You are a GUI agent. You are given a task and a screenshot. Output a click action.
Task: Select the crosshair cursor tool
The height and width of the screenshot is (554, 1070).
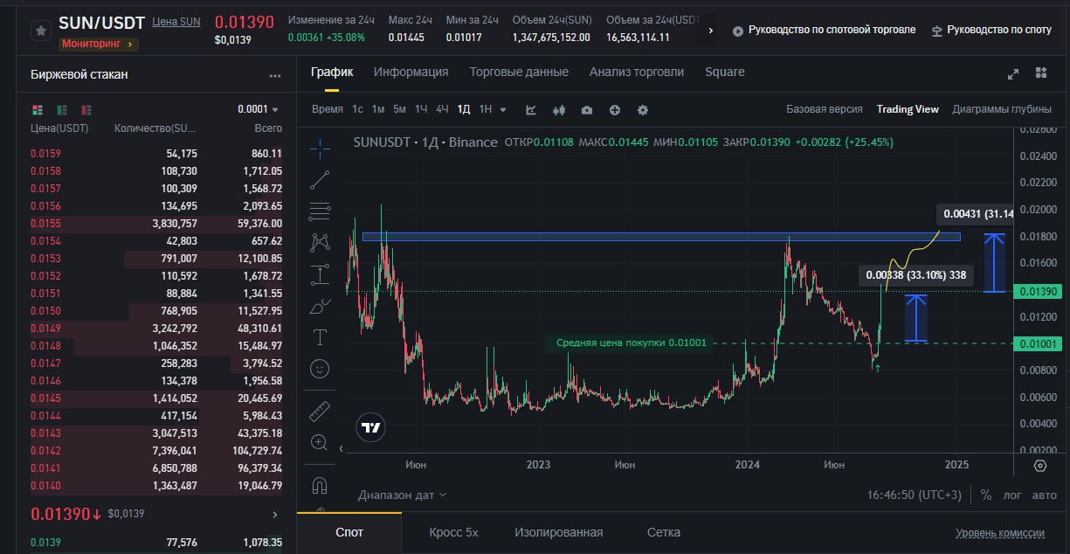tap(320, 147)
